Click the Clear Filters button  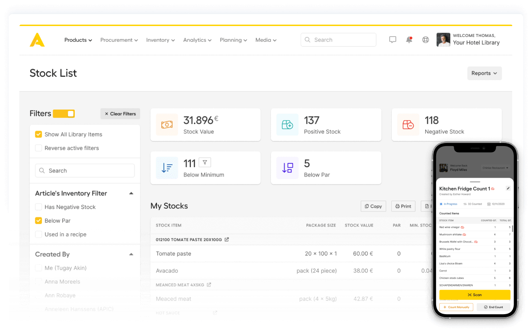[x=120, y=114]
